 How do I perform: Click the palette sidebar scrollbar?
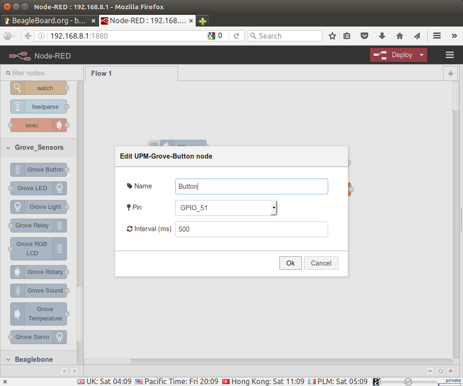[79, 313]
